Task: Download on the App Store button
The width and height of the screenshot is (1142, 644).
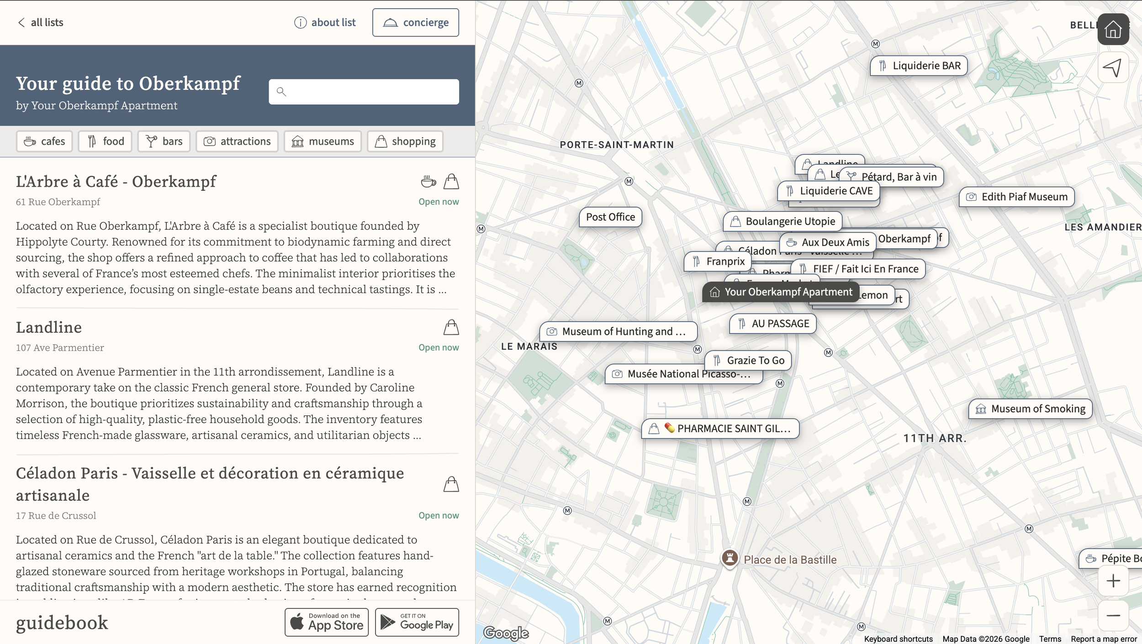Action: point(326,622)
